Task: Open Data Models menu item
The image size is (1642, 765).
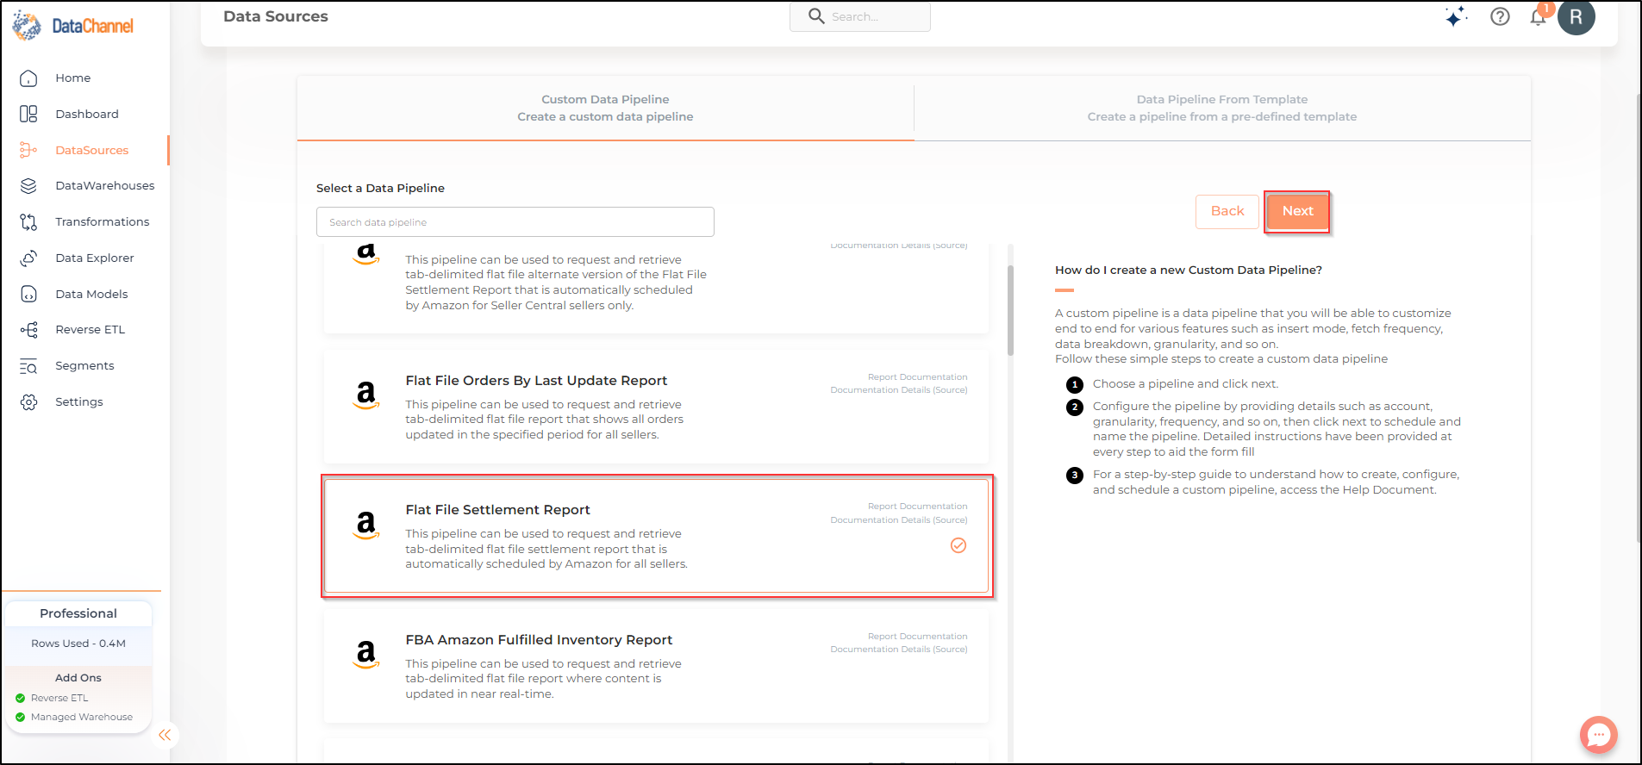Action: point(91,294)
